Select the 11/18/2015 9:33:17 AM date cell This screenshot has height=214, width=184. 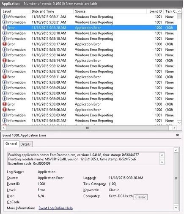pos(49,44)
